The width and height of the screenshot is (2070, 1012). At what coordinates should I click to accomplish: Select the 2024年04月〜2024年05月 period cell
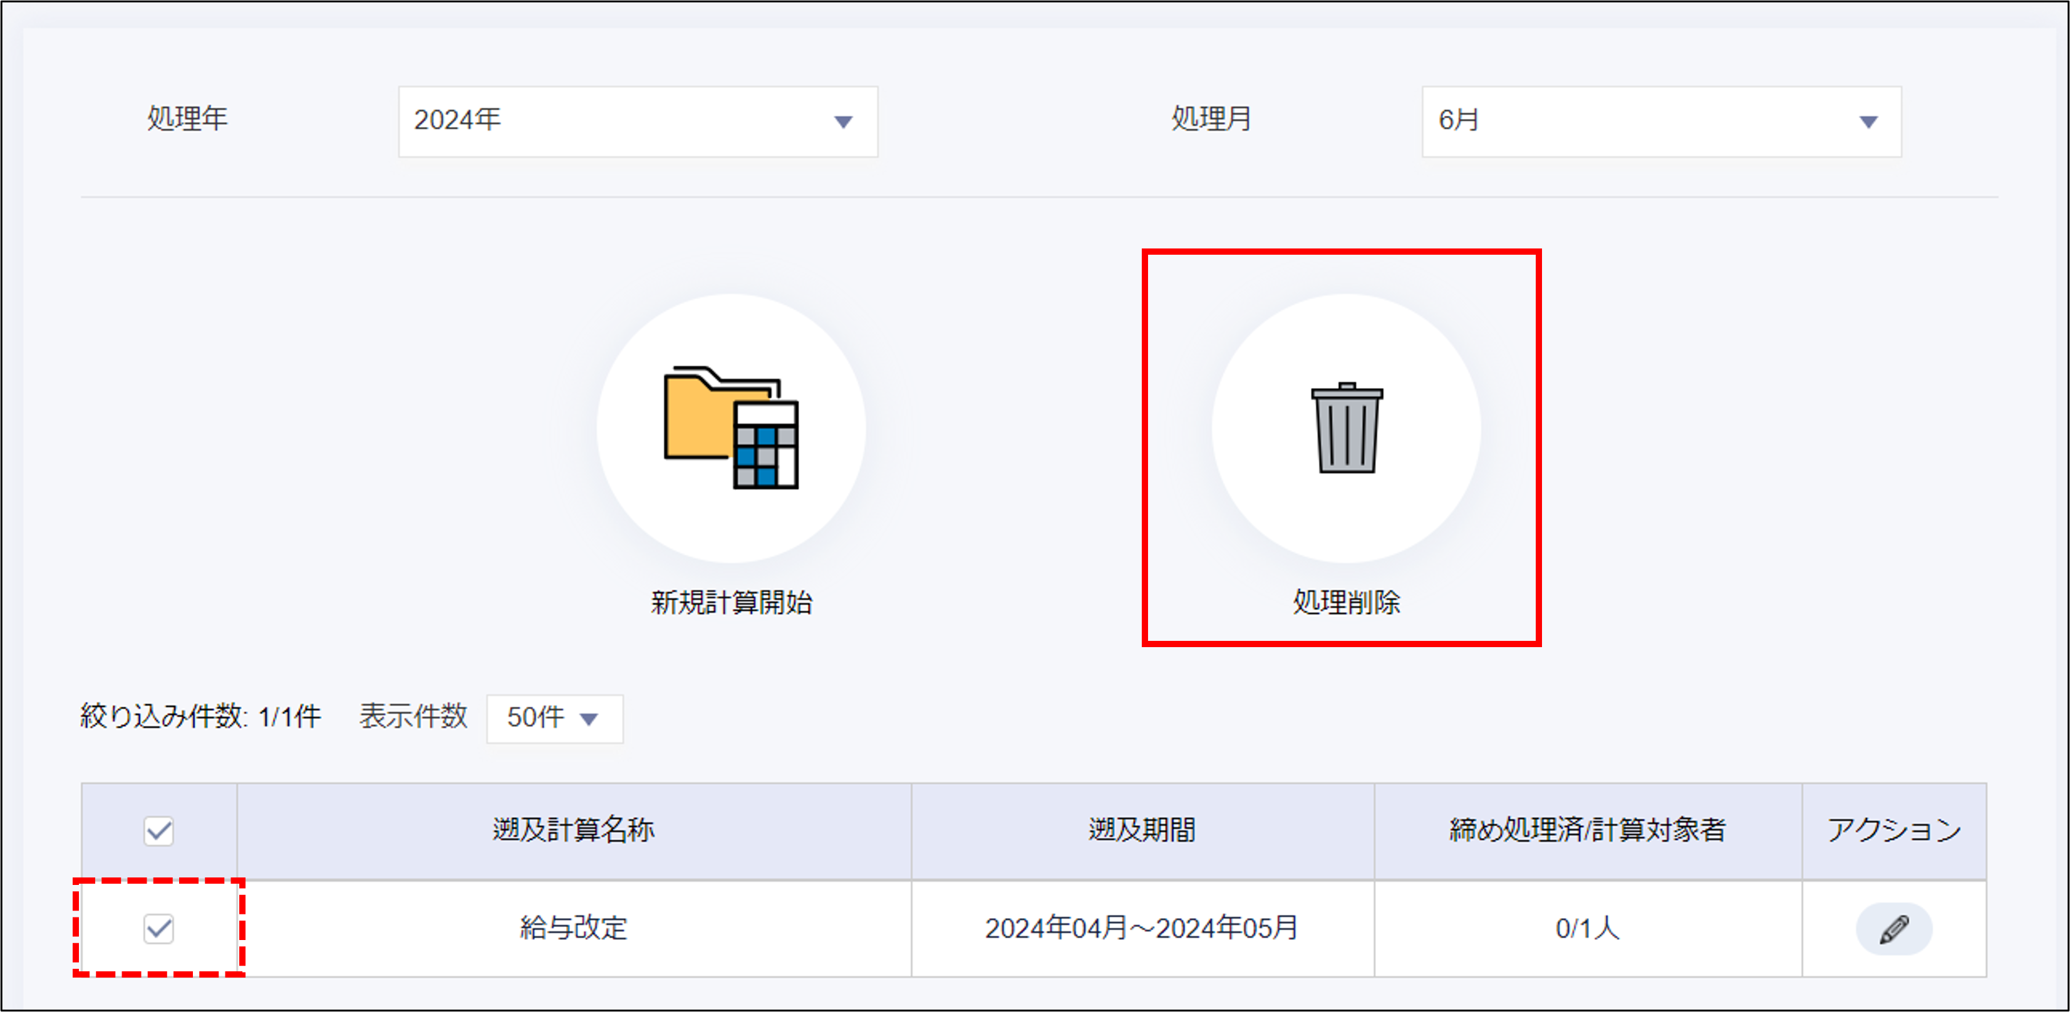[x=1142, y=928]
